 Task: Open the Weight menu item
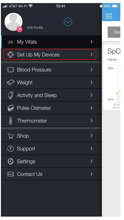point(51,82)
